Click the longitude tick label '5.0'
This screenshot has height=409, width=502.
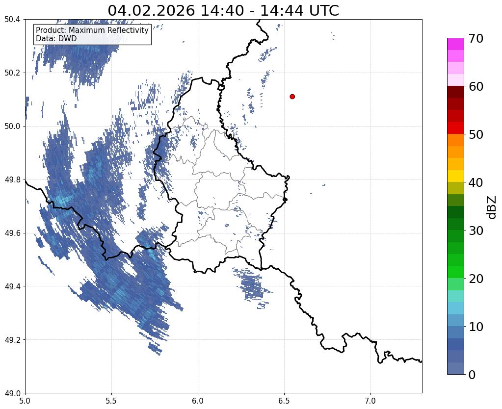coord(25,401)
